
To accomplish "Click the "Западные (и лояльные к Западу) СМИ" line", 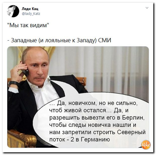I will [x=59, y=40].
